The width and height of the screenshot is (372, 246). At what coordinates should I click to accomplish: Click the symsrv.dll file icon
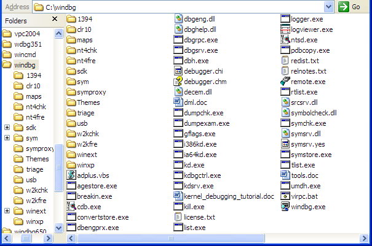pyautogui.click(x=285, y=133)
